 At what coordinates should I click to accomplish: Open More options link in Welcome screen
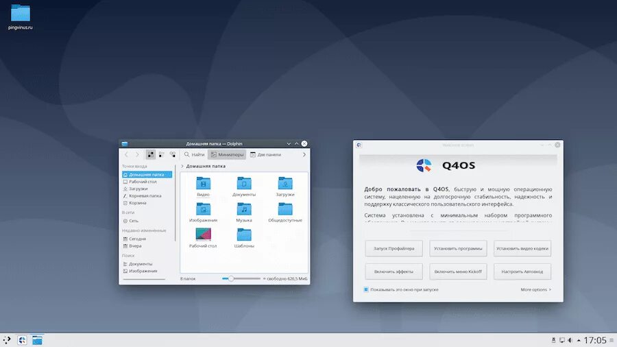tap(535, 289)
